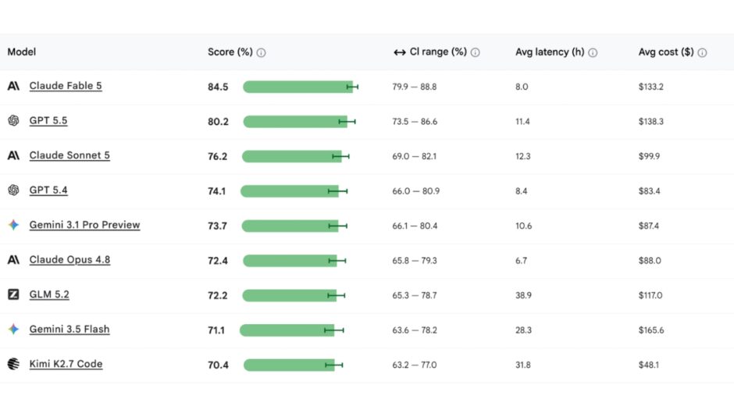Click the Avg latency info icon
The image size is (734, 413).
[593, 52]
